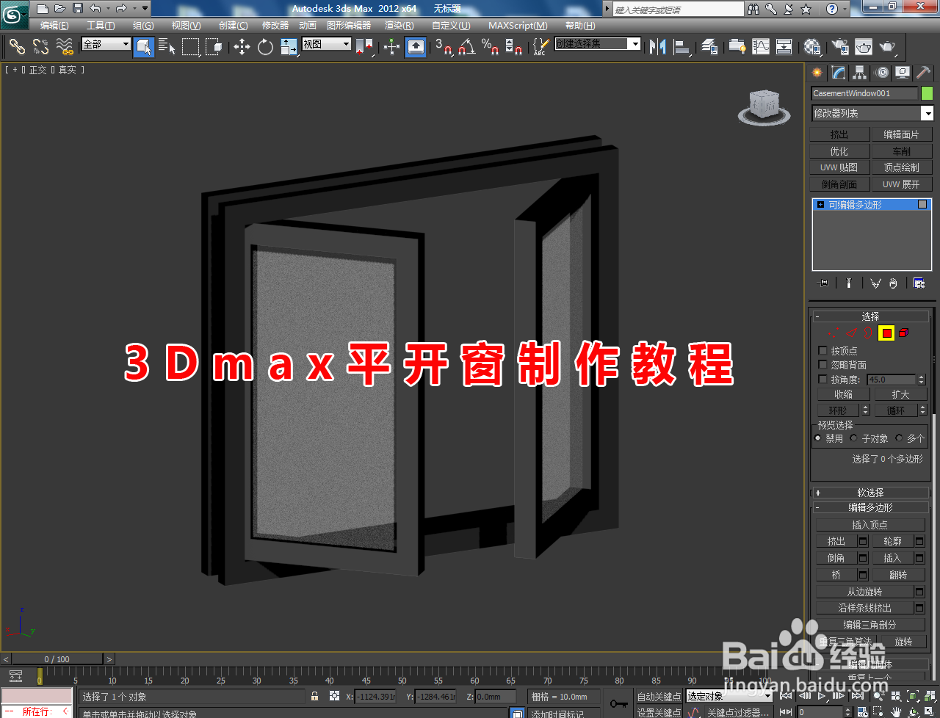Viewport: 940px width, 718px height.
Task: Open the 视图 reference coordinate system dropdown
Action: (x=326, y=44)
